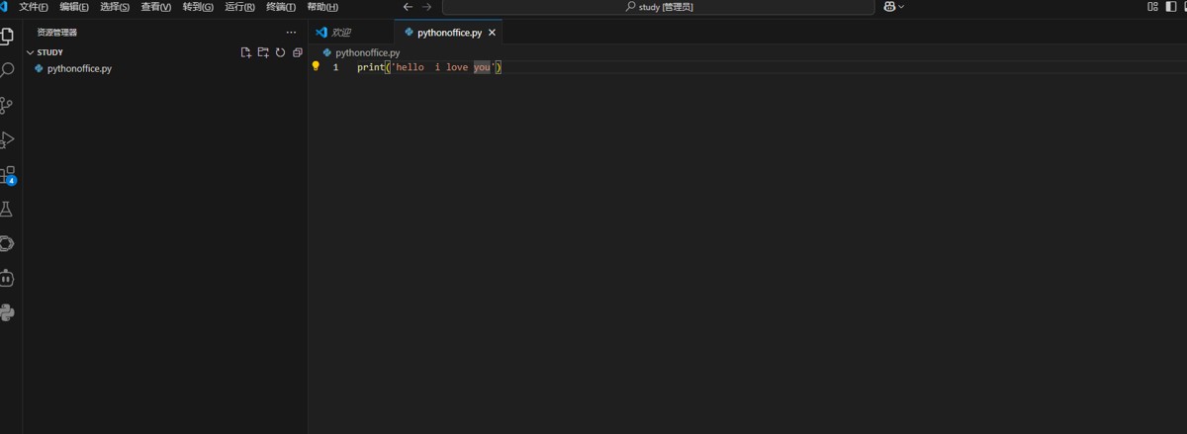Open the Copilot dropdown arrow
Viewport: 1187px width, 434px height.
(901, 7)
